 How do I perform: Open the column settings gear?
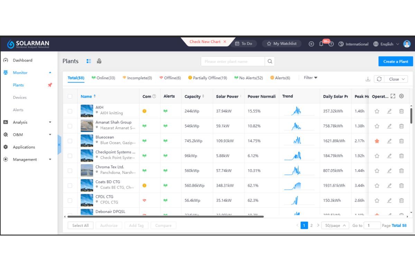(401, 96)
